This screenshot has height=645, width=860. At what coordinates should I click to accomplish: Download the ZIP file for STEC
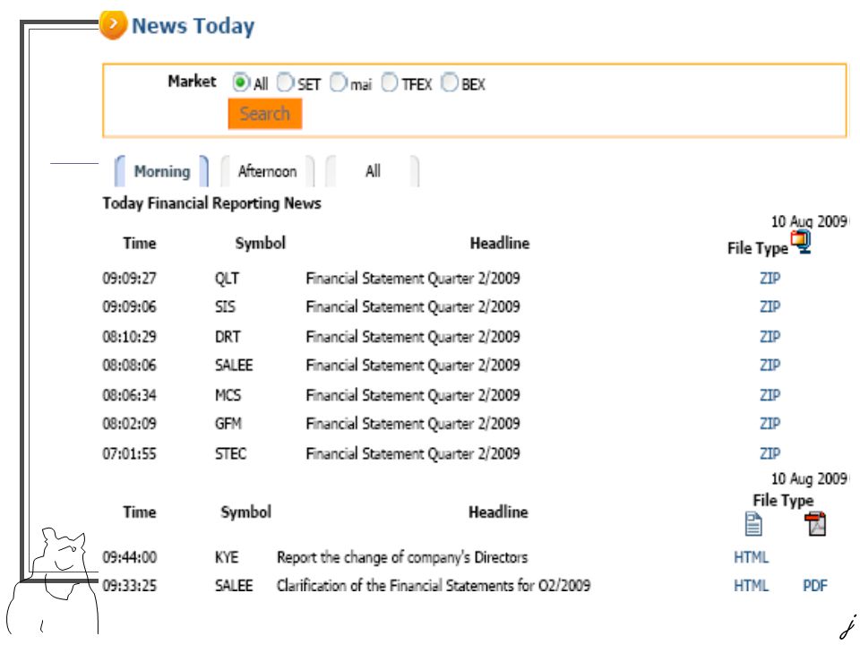point(770,453)
